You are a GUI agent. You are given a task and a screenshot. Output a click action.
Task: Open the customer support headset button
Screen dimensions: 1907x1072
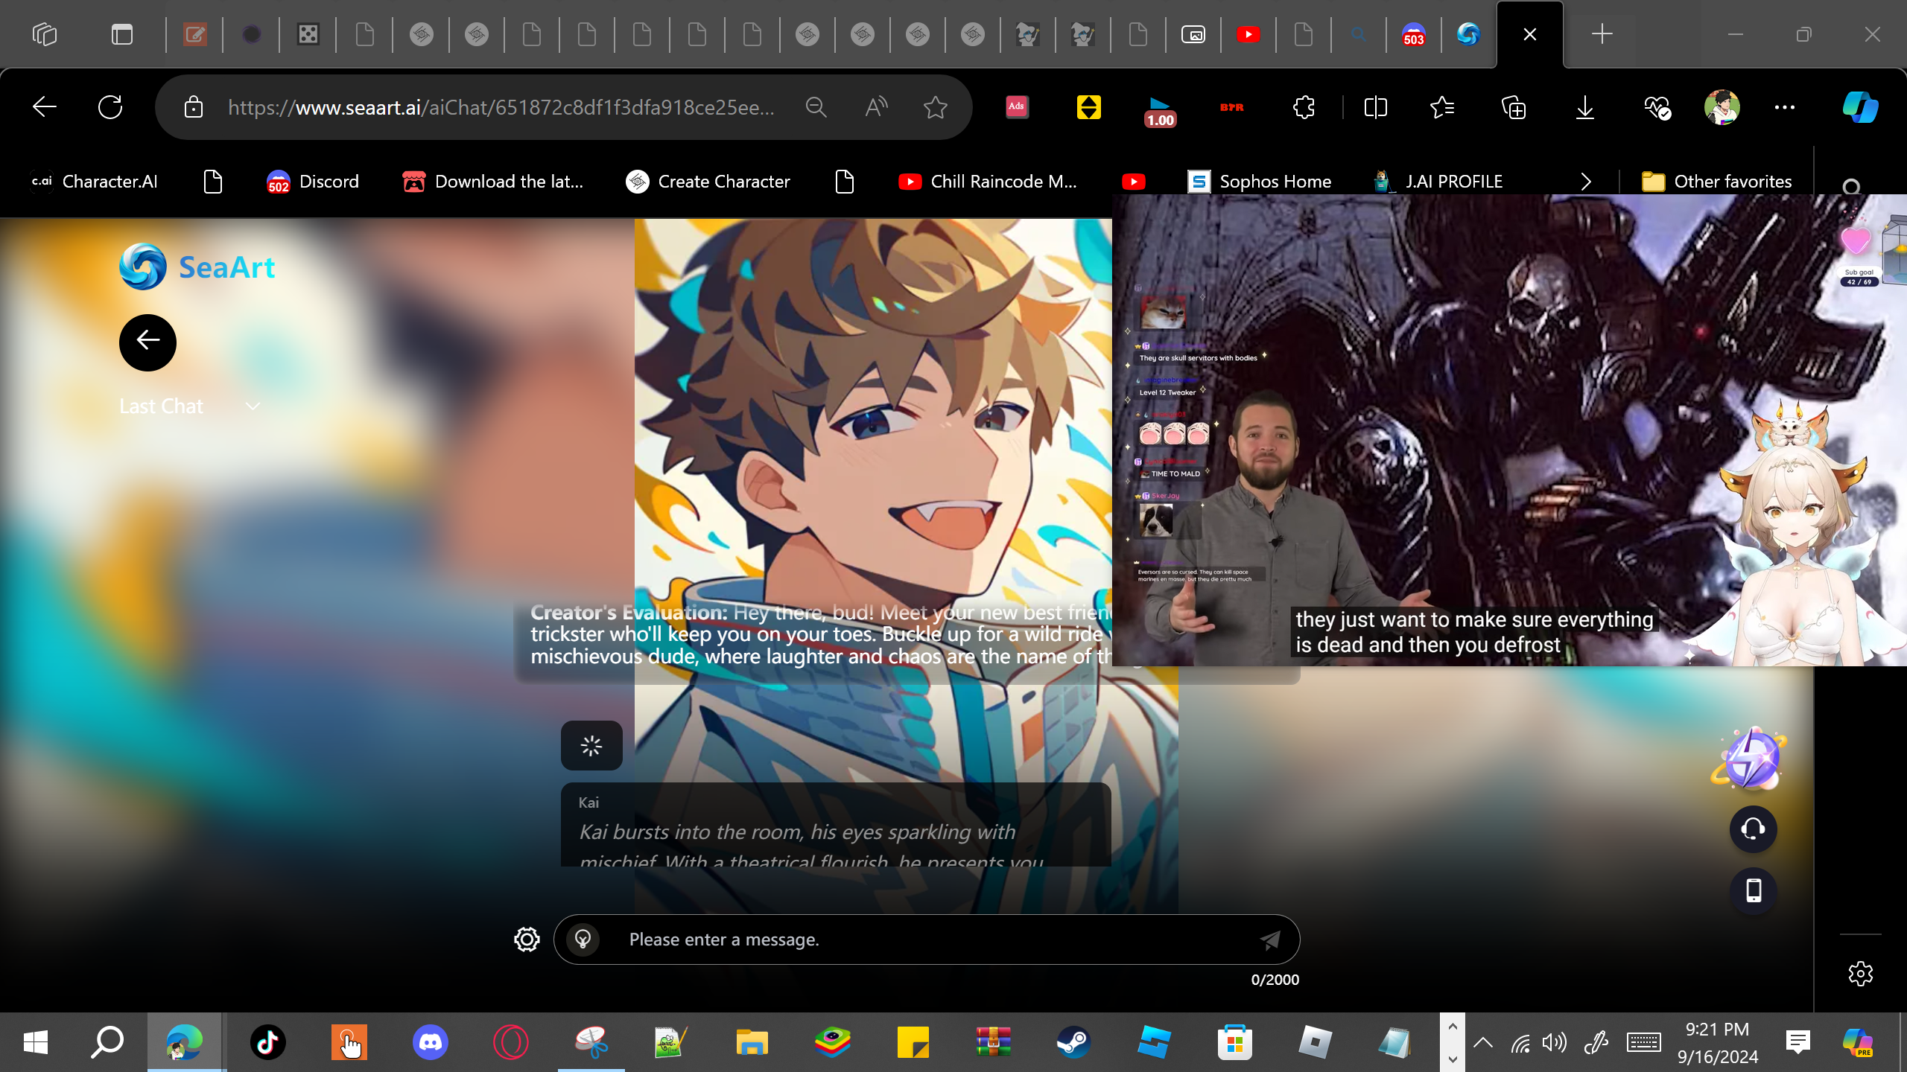(x=1754, y=829)
